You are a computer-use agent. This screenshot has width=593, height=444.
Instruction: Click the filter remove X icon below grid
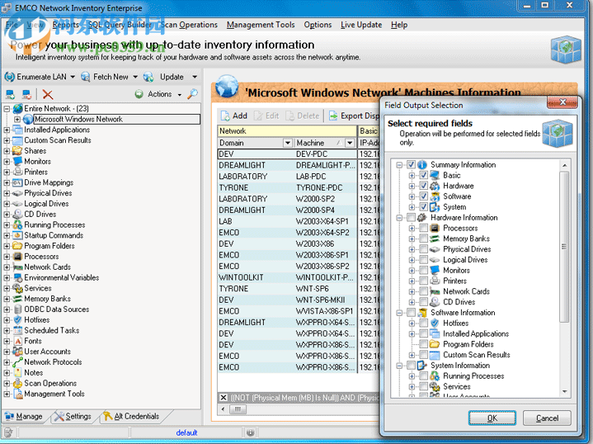[224, 398]
